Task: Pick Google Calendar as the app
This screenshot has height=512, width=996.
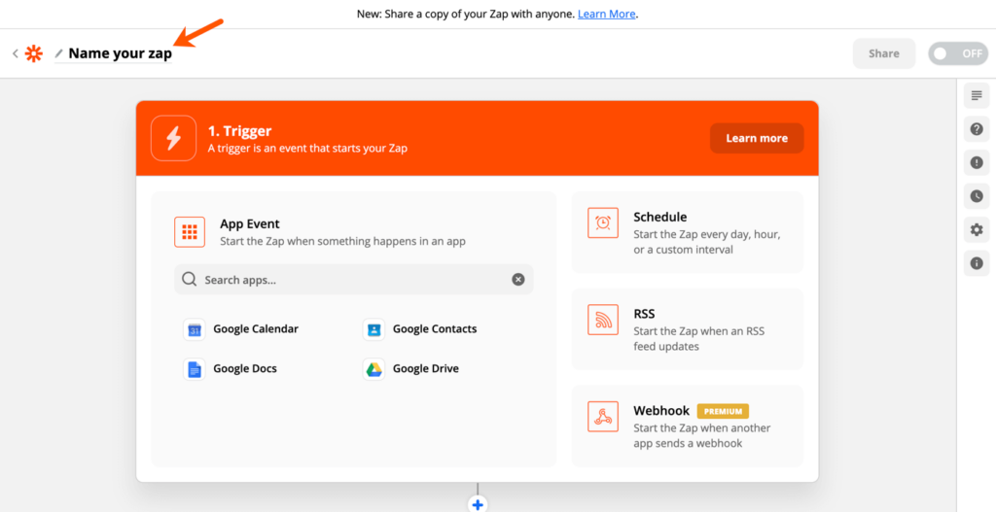Action: (x=241, y=329)
